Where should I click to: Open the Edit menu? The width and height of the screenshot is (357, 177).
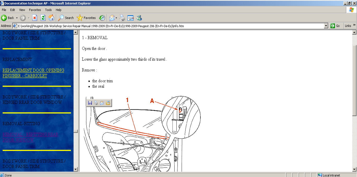[x=13, y=10]
